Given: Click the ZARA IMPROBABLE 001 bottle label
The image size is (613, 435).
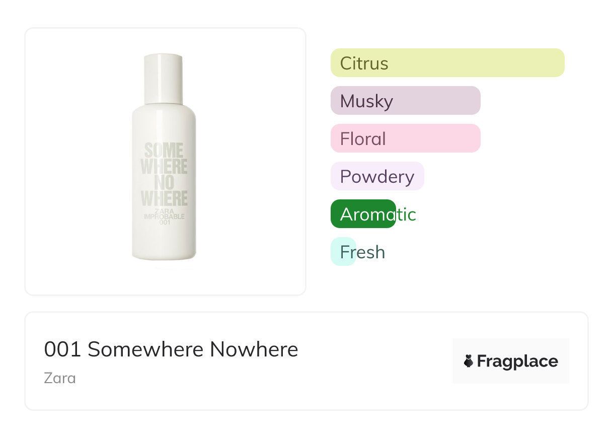Looking at the screenshot, I should (x=164, y=216).
